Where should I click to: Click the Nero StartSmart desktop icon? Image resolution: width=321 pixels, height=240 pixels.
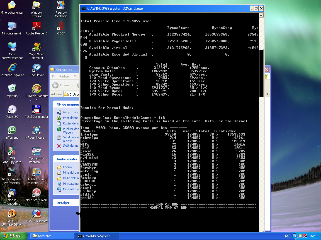37,193
